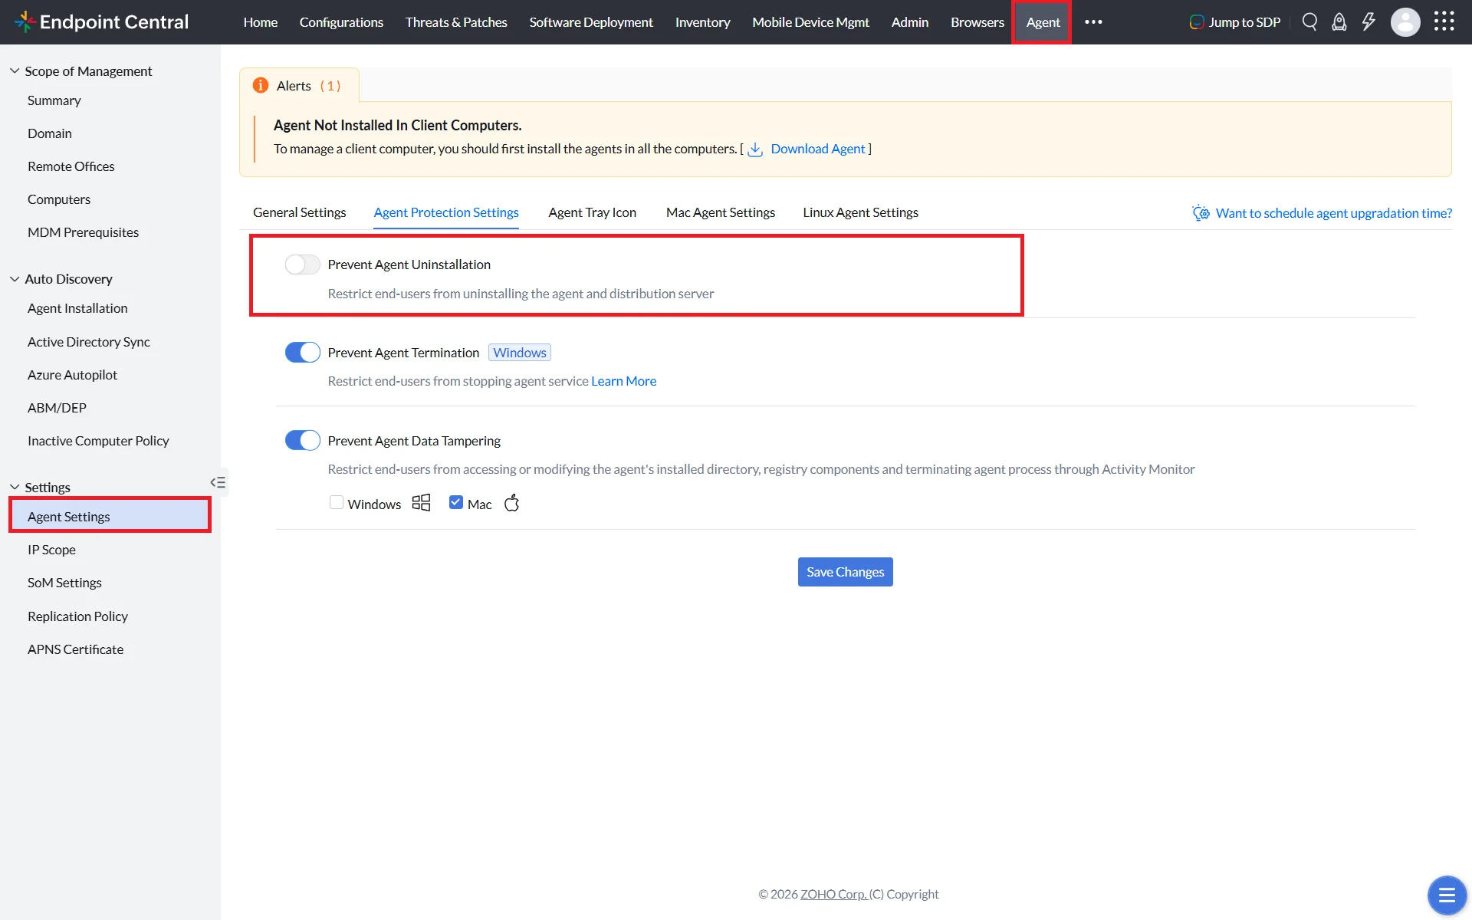Switch to Agent Tray Icon tab

click(592, 212)
